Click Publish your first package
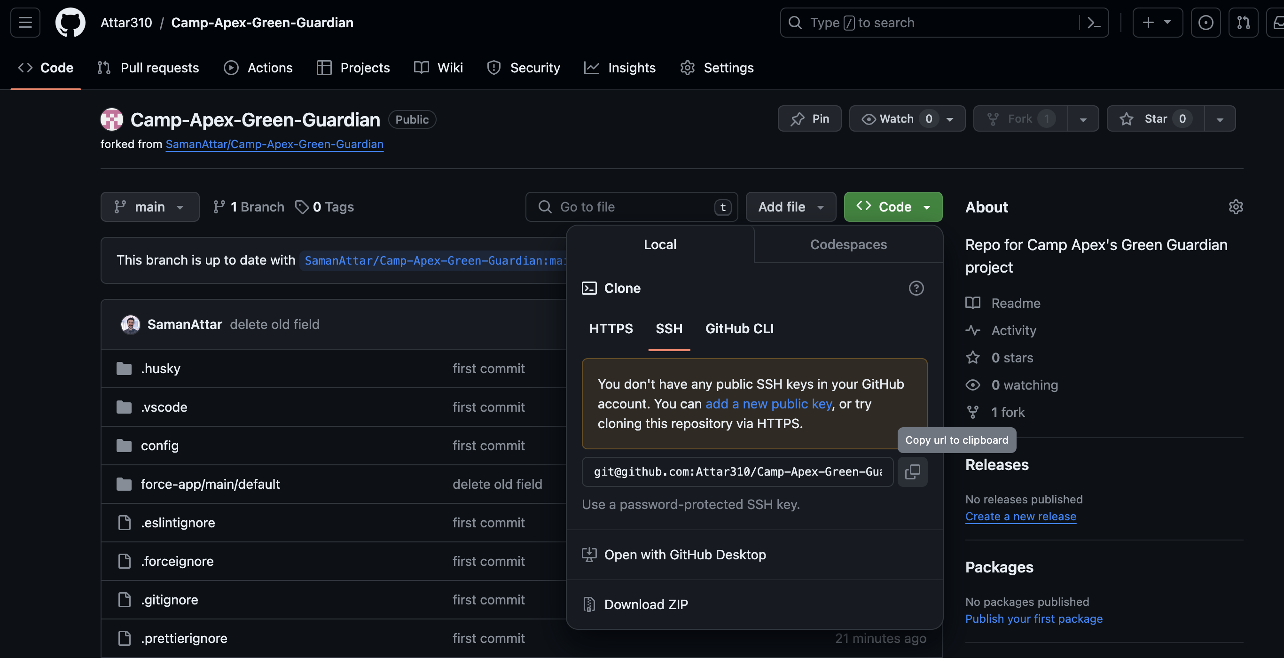This screenshot has width=1284, height=658. tap(1034, 619)
